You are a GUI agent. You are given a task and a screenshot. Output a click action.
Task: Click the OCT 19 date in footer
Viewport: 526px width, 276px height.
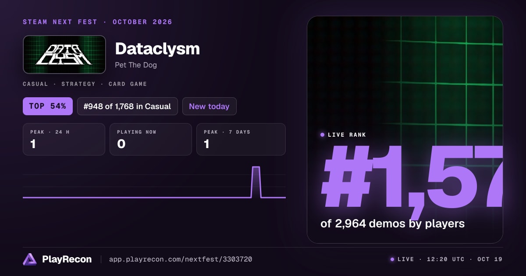[490, 259]
